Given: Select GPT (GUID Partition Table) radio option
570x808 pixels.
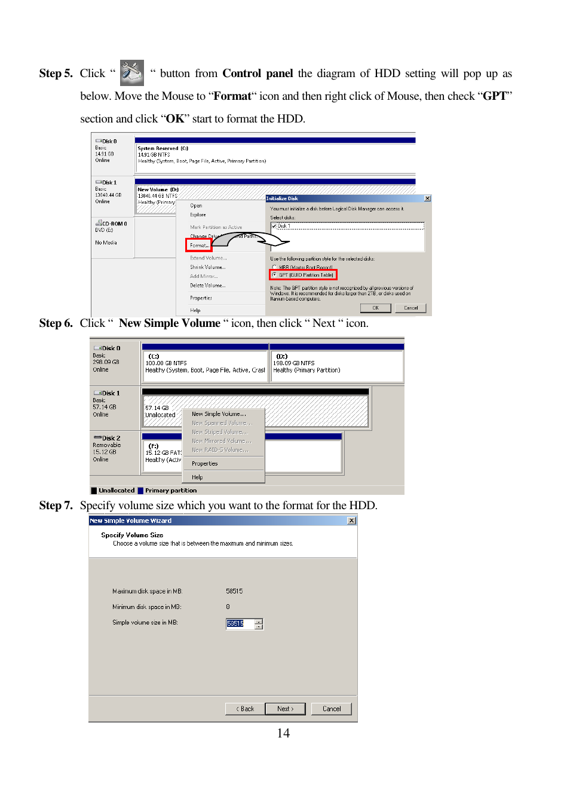Looking at the screenshot, I should pyautogui.click(x=274, y=275).
